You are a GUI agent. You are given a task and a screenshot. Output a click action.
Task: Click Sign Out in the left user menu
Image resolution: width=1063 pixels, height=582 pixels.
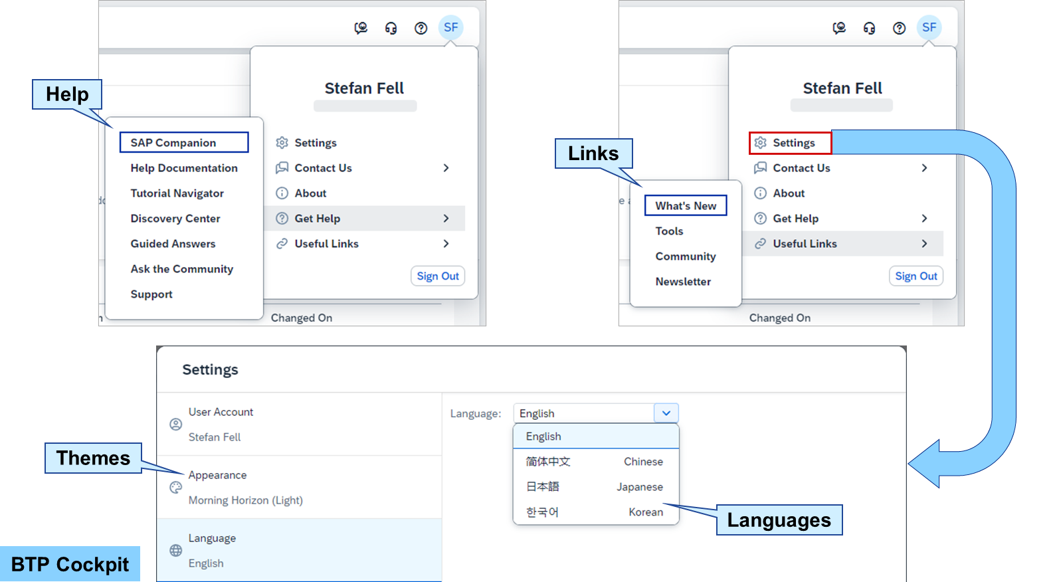438,276
